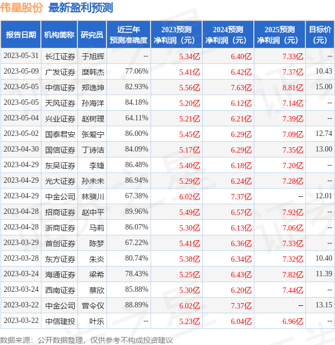Select the 西南证券 institution cell
This screenshot has height=345, width=335.
point(60,291)
